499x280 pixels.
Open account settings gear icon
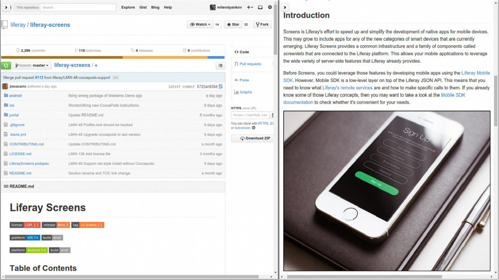270,7
